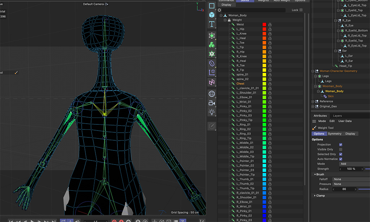The height and width of the screenshot is (222, 370).
Task: Collapse the Ear group
Action: (x=336, y=51)
